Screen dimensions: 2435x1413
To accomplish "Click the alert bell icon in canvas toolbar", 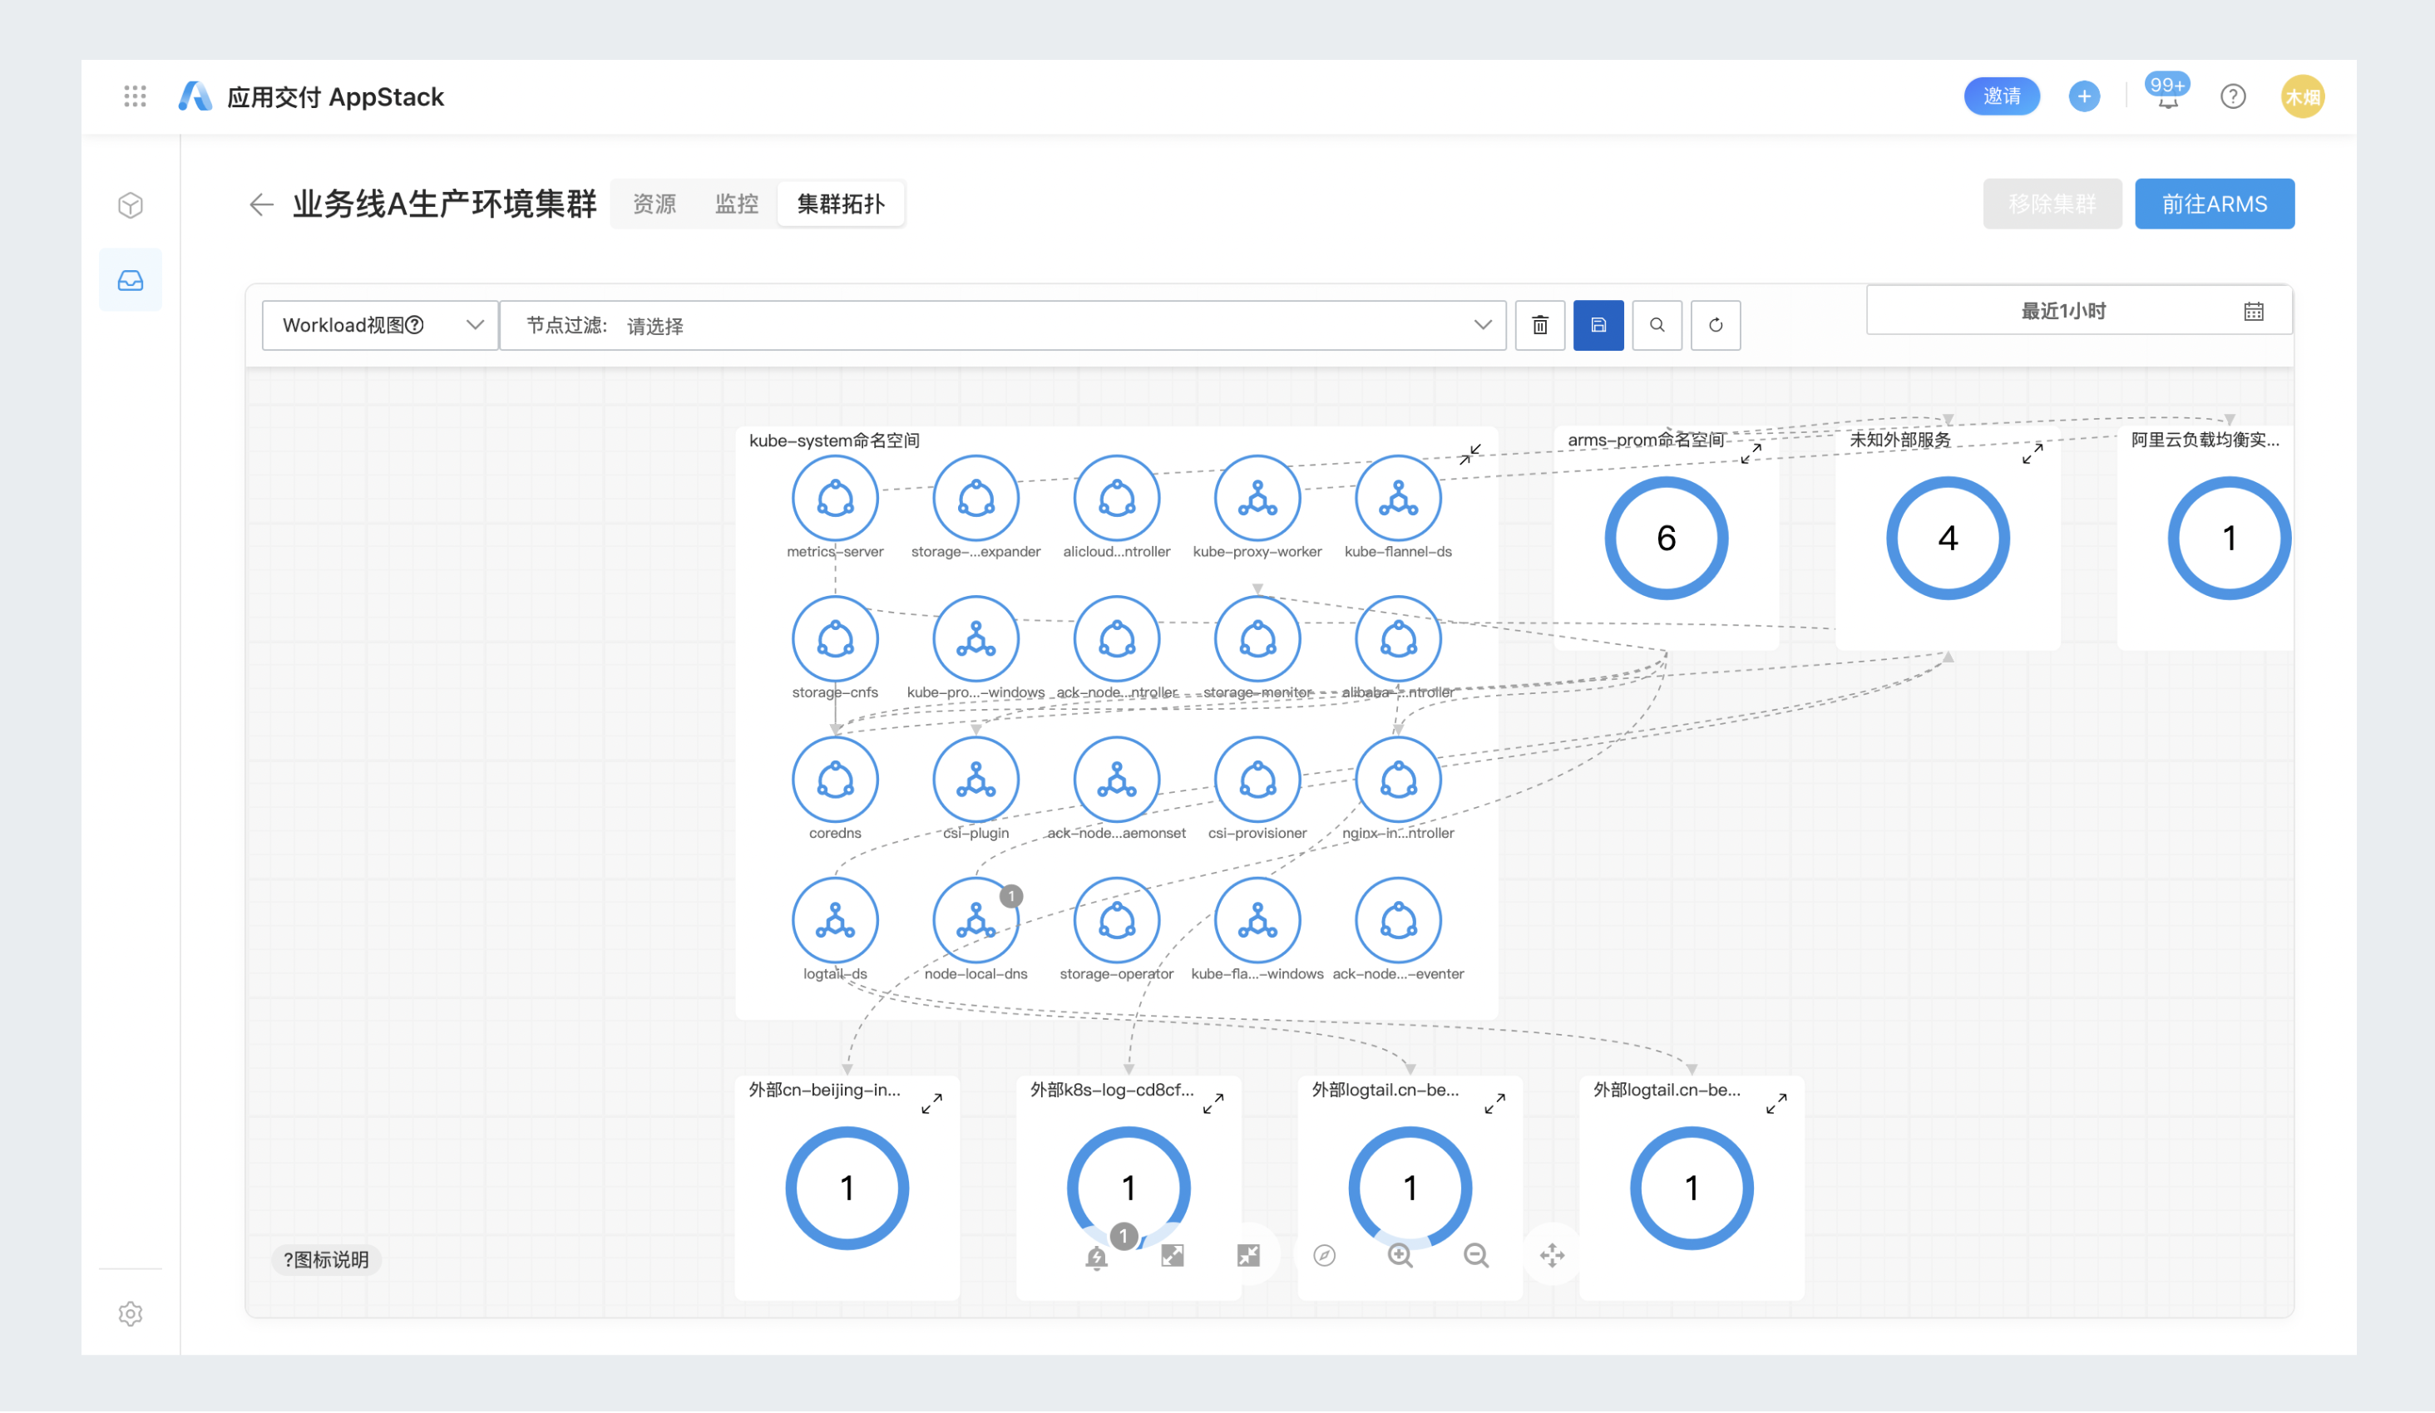I will click(x=1096, y=1258).
